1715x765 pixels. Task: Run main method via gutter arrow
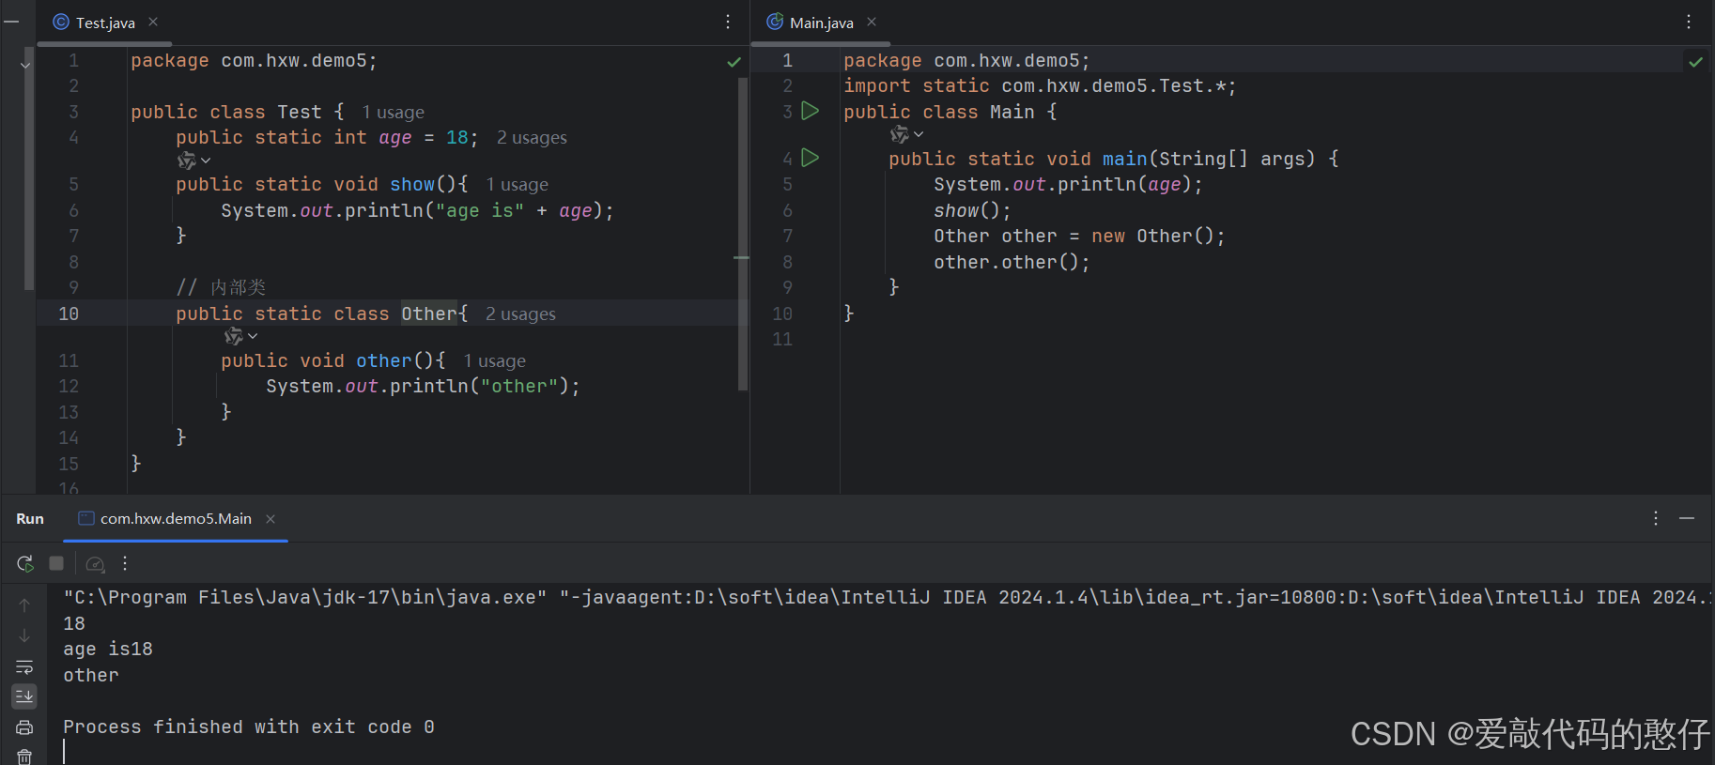[811, 158]
